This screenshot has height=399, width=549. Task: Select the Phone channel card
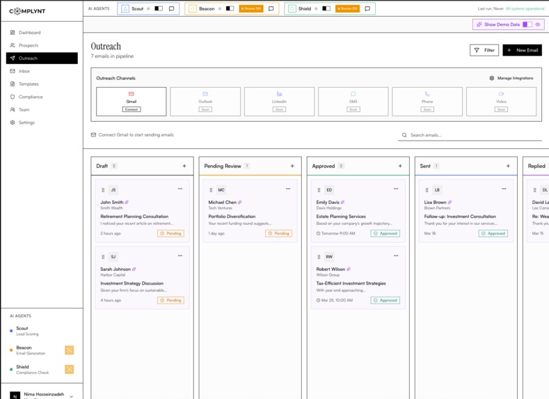(x=427, y=102)
